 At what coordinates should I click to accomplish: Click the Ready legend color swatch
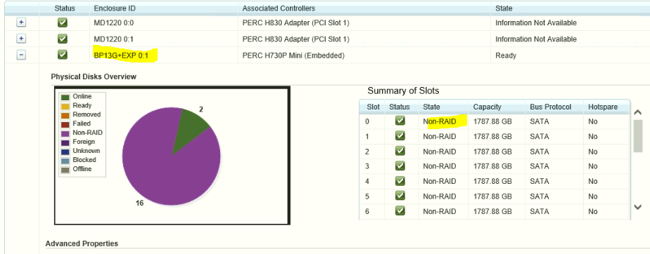65,107
